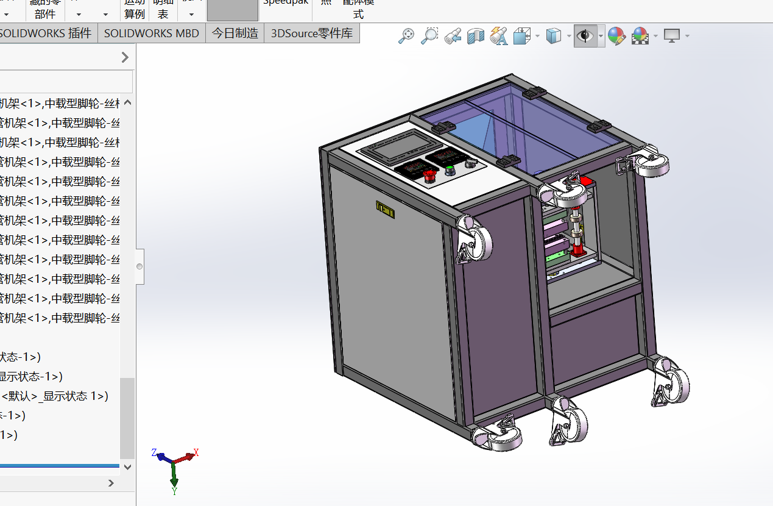The image size is (773, 506).
Task: Click the Speedpak ribbon button
Action: tap(286, 3)
